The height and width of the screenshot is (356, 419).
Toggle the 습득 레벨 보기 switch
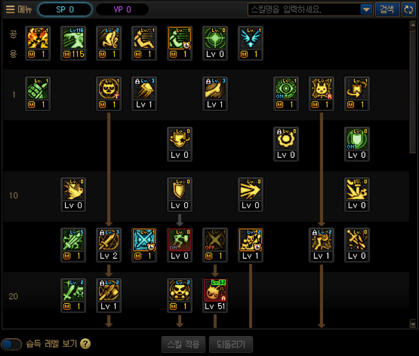pyautogui.click(x=11, y=344)
